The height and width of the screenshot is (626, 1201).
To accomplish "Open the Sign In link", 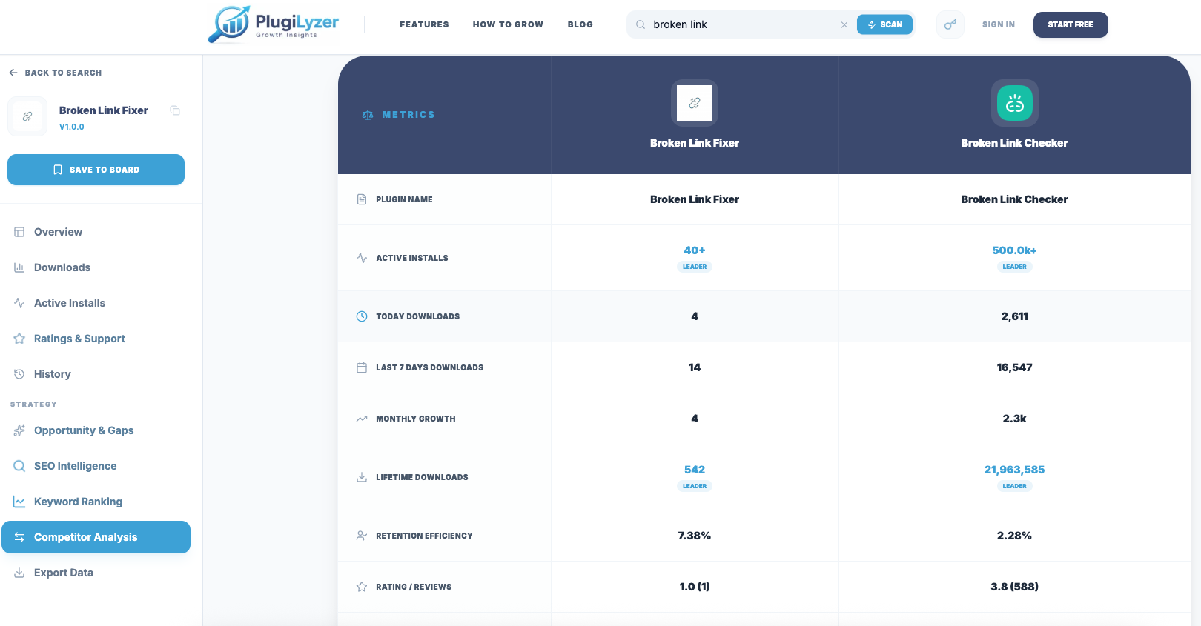I will [x=999, y=24].
